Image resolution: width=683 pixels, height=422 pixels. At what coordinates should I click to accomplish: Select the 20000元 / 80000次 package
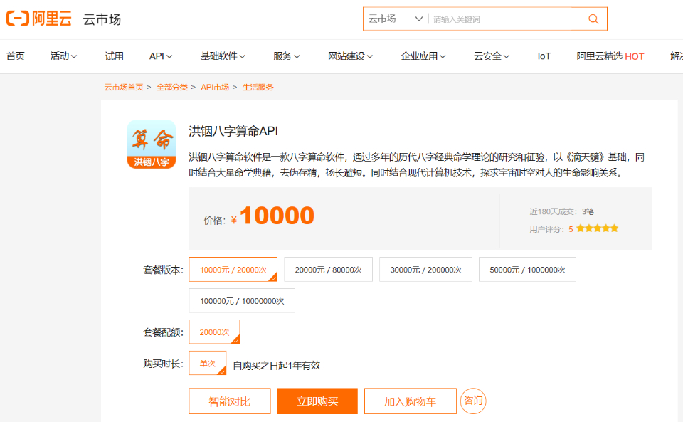tap(329, 270)
